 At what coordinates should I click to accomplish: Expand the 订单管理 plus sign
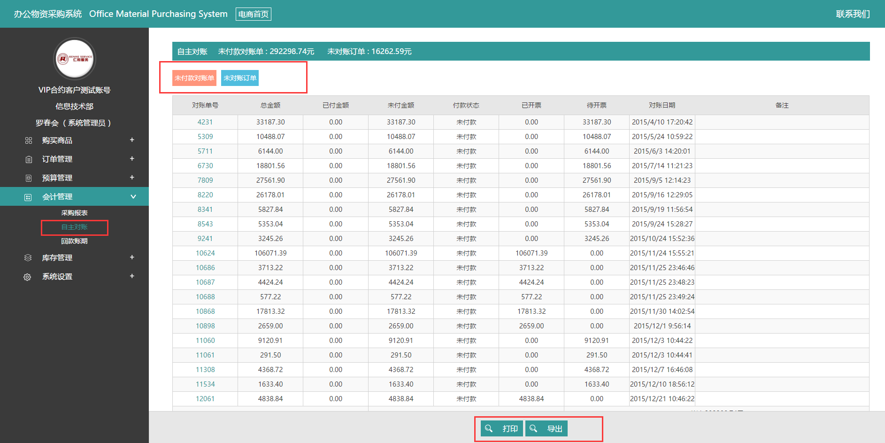(132, 159)
